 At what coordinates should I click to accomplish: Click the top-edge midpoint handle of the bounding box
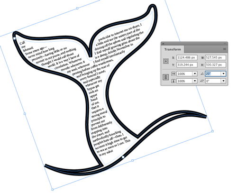77,8
